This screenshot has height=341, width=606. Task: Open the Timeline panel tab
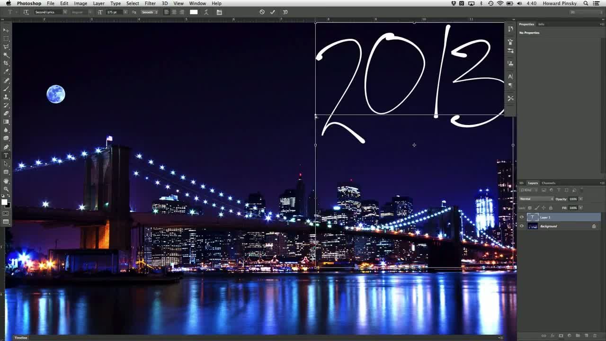(21, 338)
